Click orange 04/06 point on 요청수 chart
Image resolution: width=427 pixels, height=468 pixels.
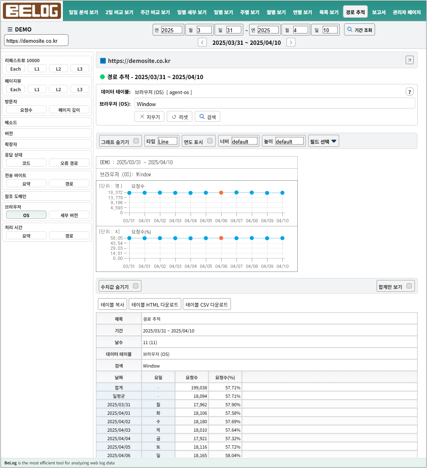click(221, 192)
